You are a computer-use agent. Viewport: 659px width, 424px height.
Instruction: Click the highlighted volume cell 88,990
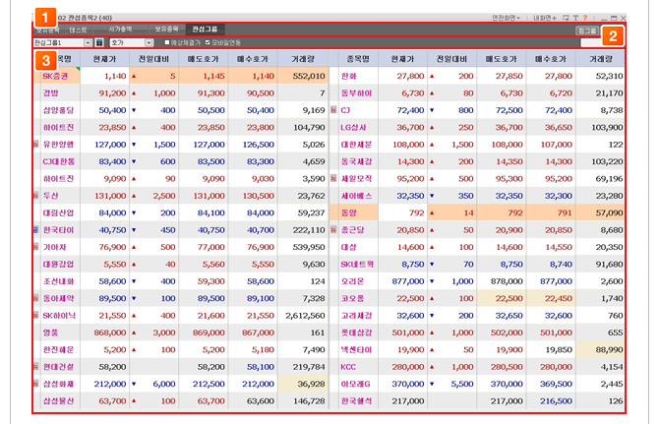click(x=600, y=349)
